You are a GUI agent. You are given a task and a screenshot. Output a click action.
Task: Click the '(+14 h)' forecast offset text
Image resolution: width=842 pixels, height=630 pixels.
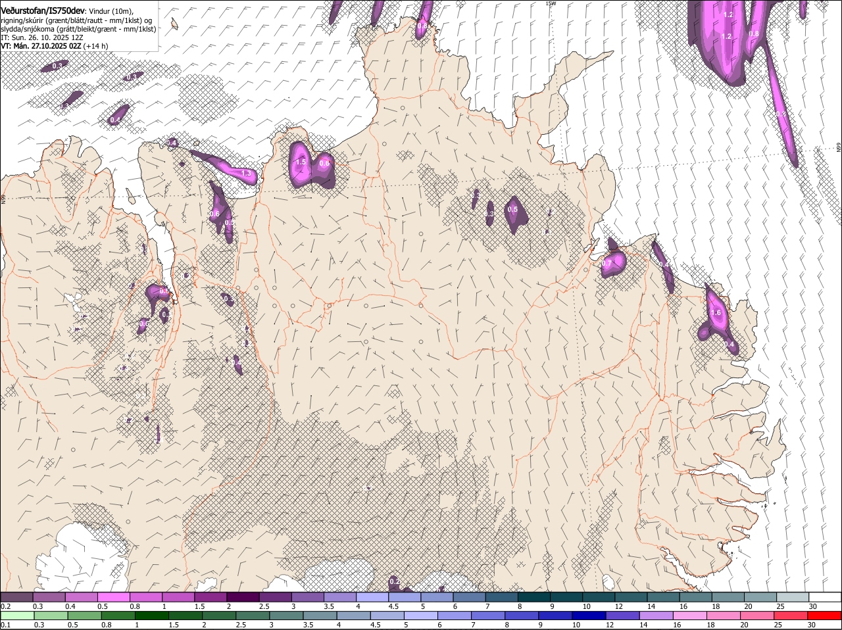point(96,46)
